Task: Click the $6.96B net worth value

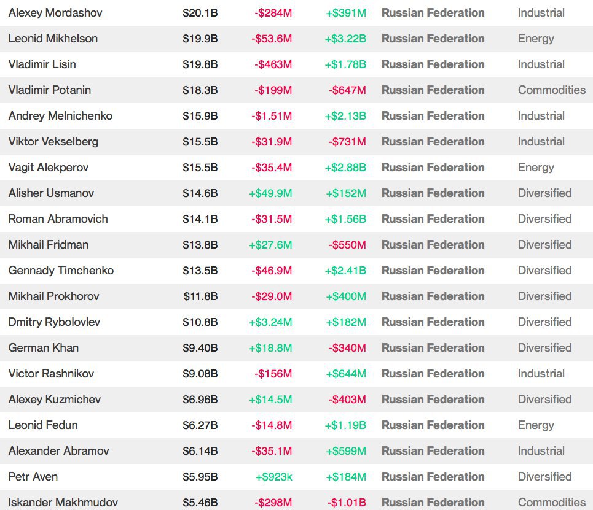Action: pyautogui.click(x=200, y=400)
